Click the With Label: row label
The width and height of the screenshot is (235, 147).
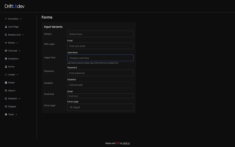pyautogui.click(x=49, y=44)
